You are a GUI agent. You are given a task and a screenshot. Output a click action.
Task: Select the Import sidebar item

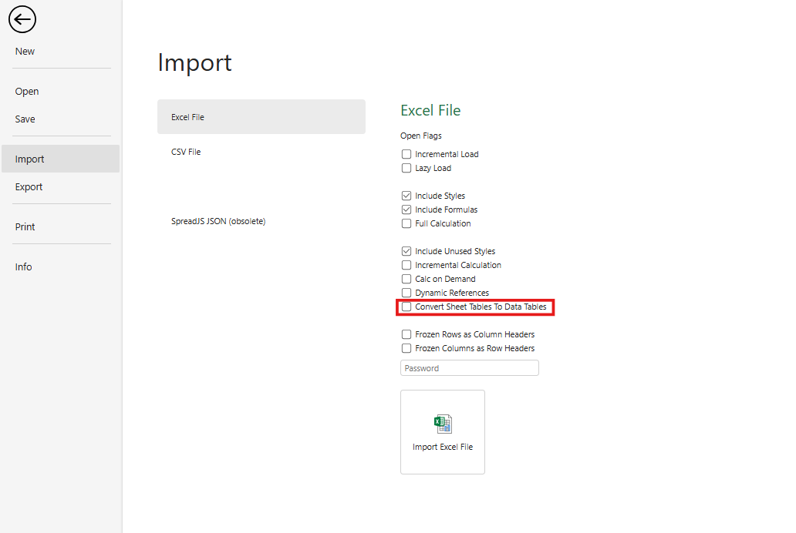(x=60, y=159)
